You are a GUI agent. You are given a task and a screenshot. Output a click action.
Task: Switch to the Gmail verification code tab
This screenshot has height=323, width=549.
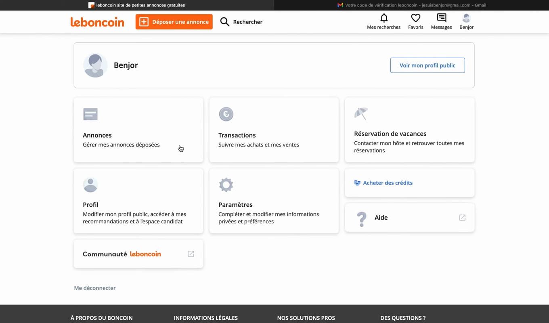pos(412,5)
